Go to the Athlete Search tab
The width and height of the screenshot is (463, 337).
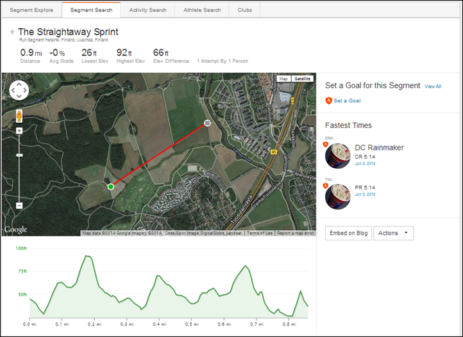(202, 10)
